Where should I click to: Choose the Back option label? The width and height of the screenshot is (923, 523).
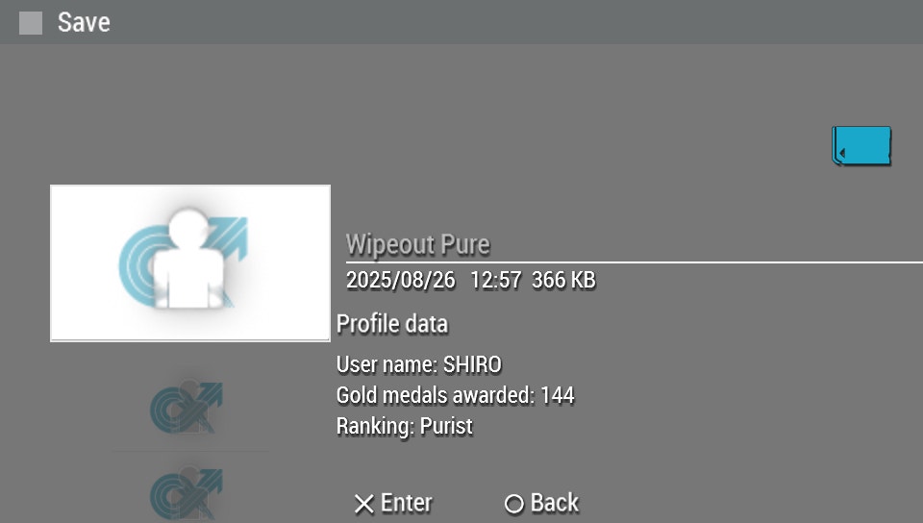(x=555, y=504)
